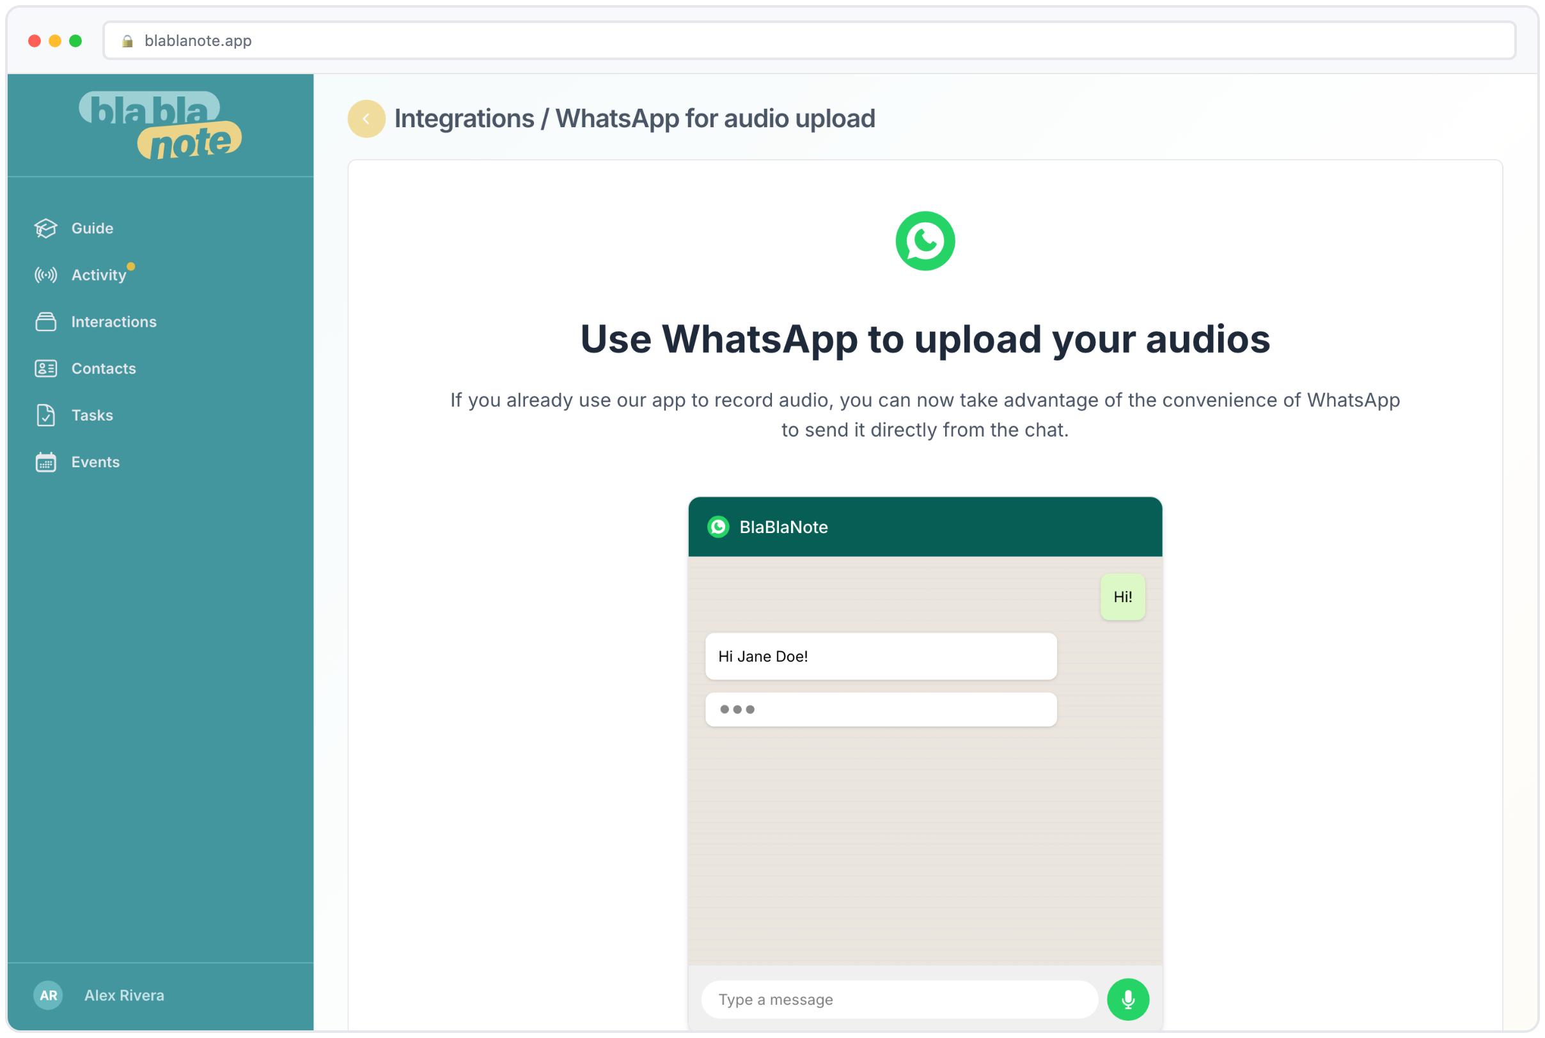
Task: Click the WhatsApp icon in the BlaBlaNote chat header
Action: pyautogui.click(x=719, y=527)
